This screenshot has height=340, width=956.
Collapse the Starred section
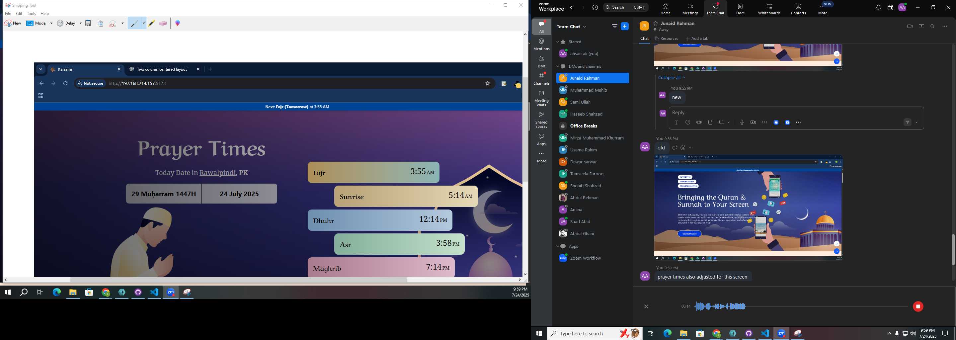coord(557,42)
